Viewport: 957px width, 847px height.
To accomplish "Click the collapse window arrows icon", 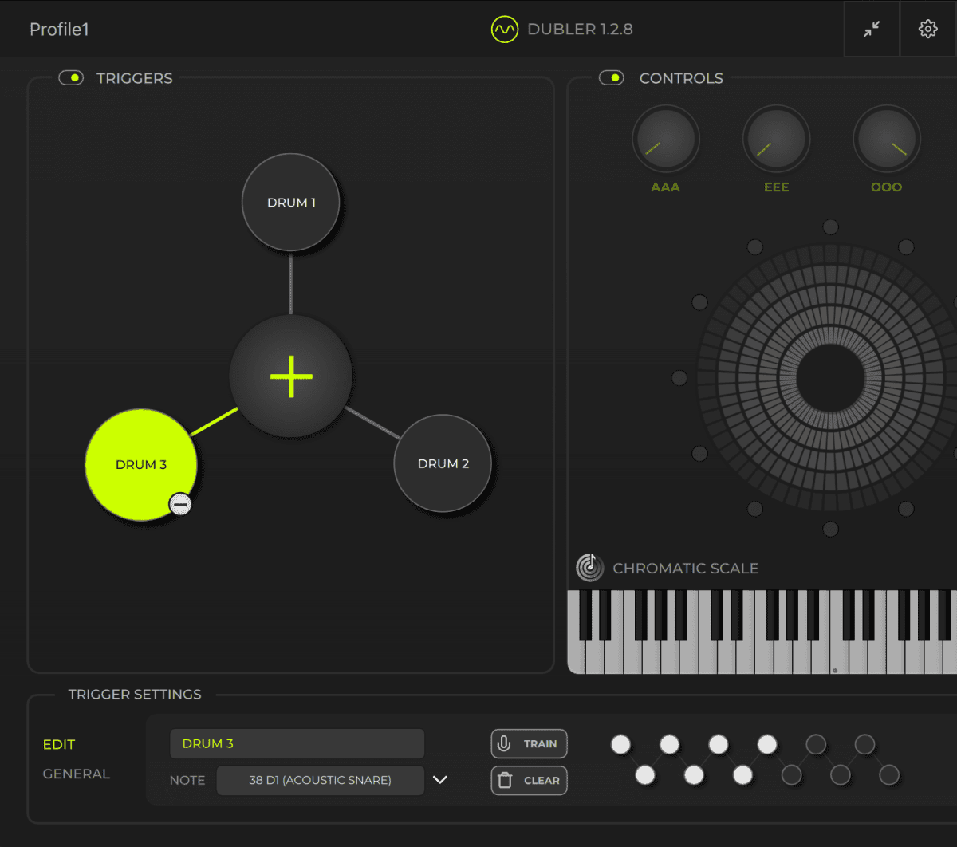I will [872, 30].
